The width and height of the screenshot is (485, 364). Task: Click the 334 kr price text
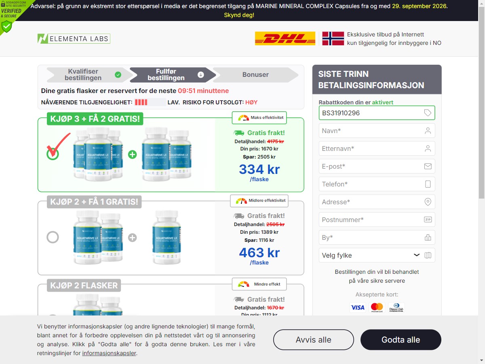pos(259,169)
